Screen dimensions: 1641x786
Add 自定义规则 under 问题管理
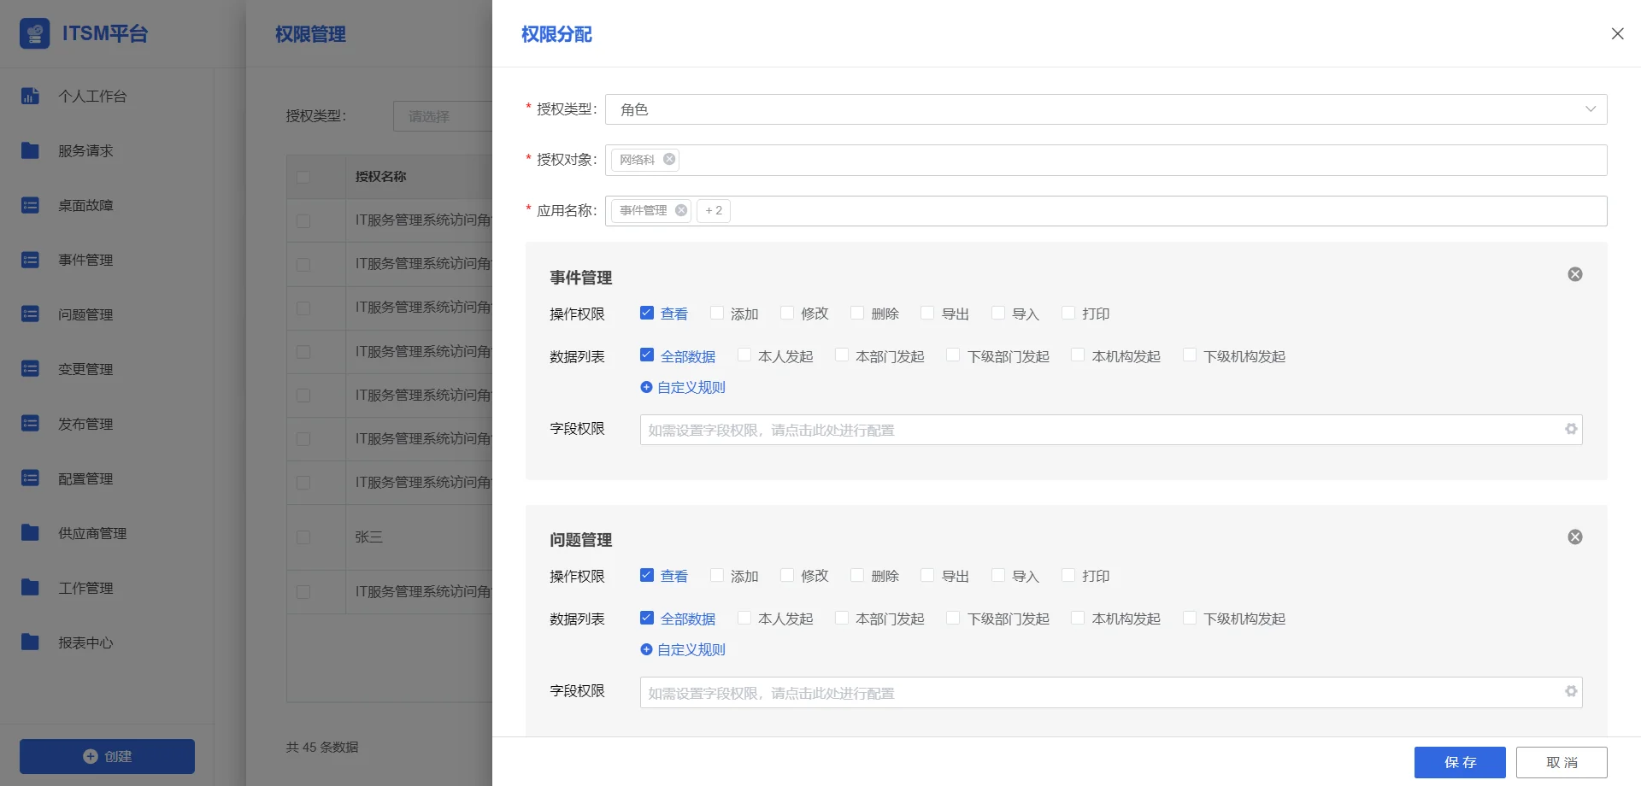683,649
